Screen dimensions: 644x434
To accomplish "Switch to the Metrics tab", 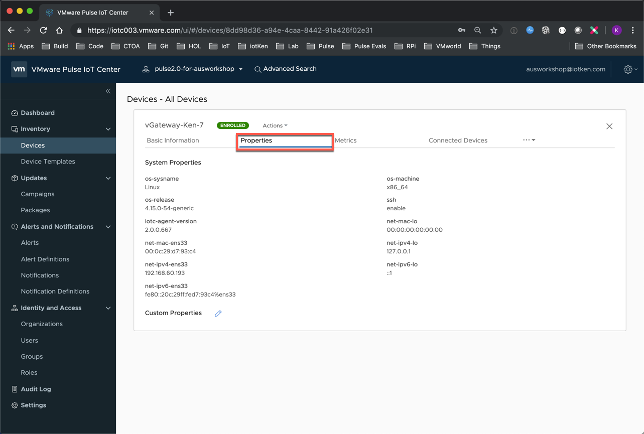I will tap(345, 140).
